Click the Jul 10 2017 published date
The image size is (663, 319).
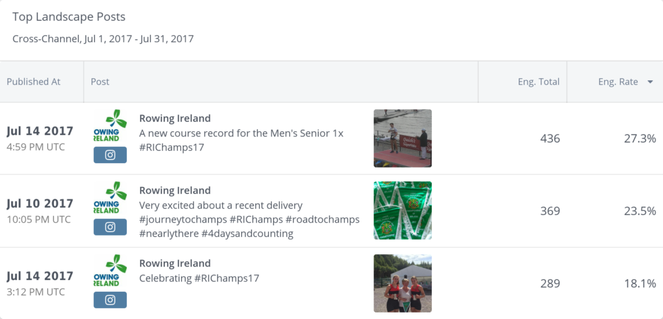[x=40, y=204]
